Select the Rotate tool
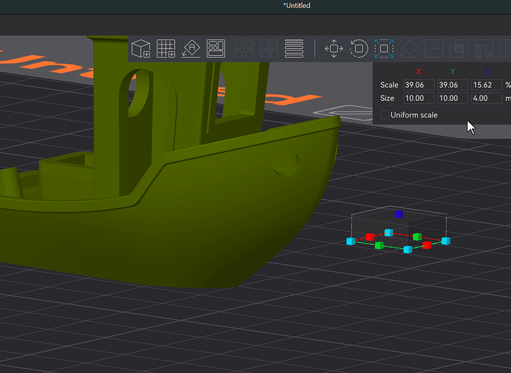 (359, 48)
